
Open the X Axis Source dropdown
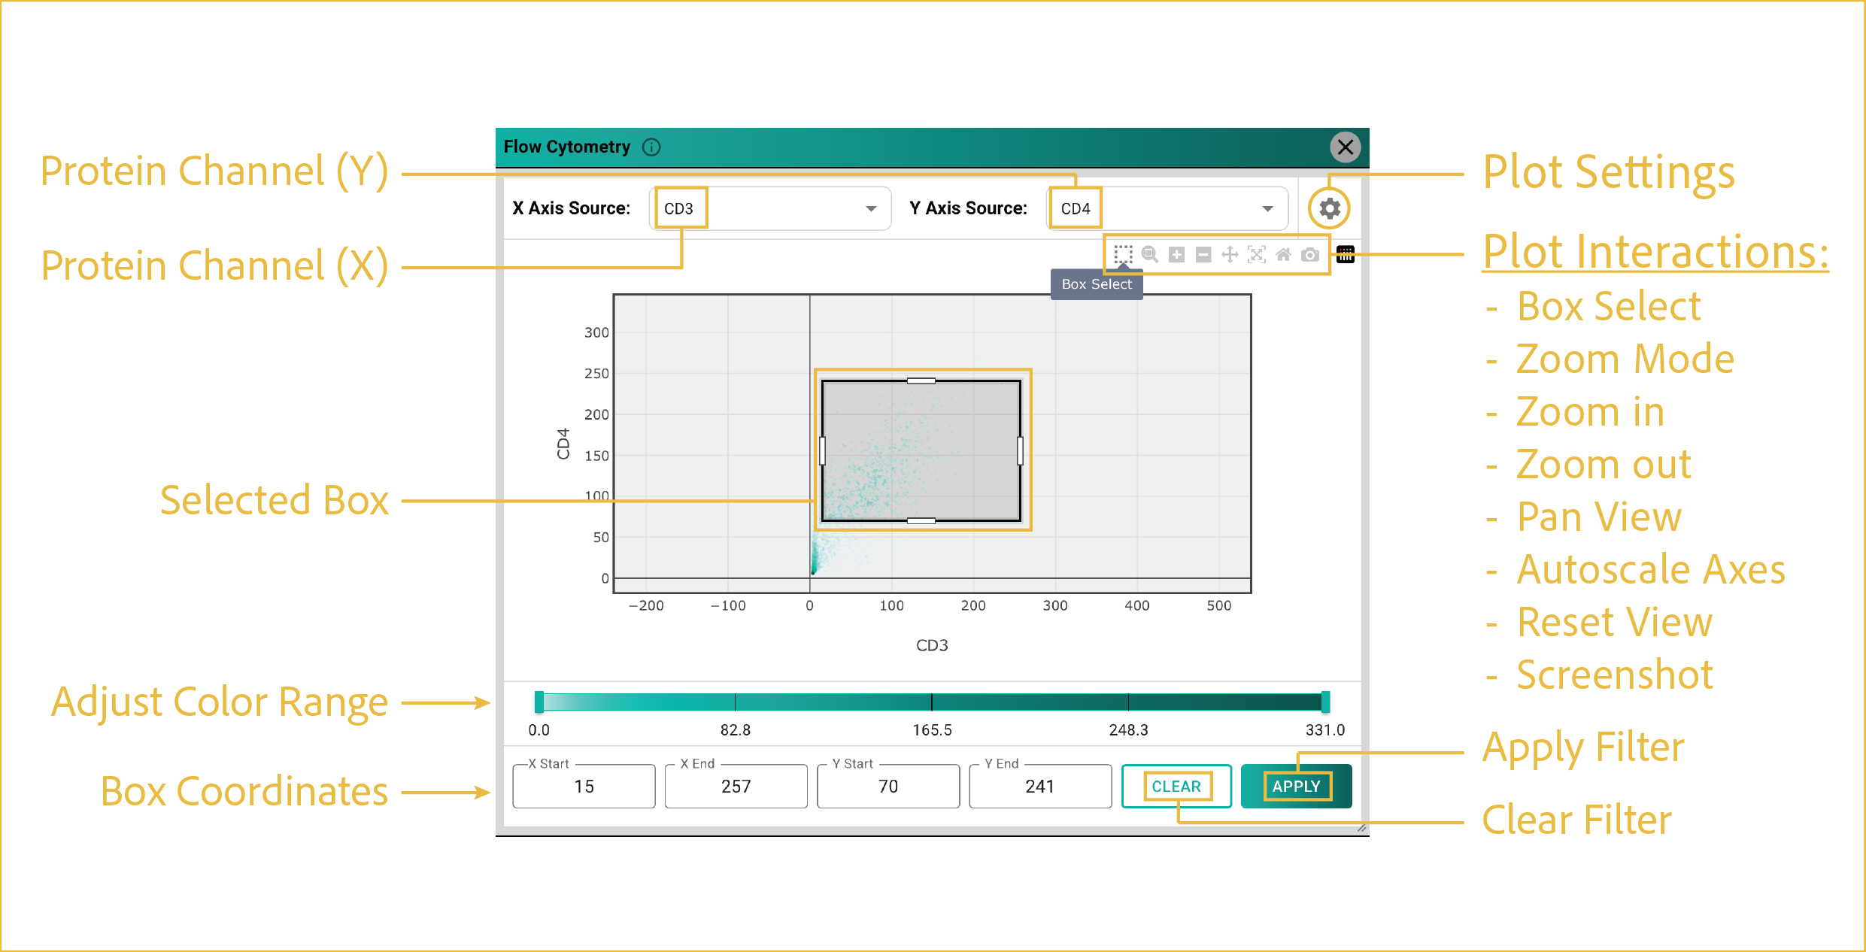click(x=770, y=208)
